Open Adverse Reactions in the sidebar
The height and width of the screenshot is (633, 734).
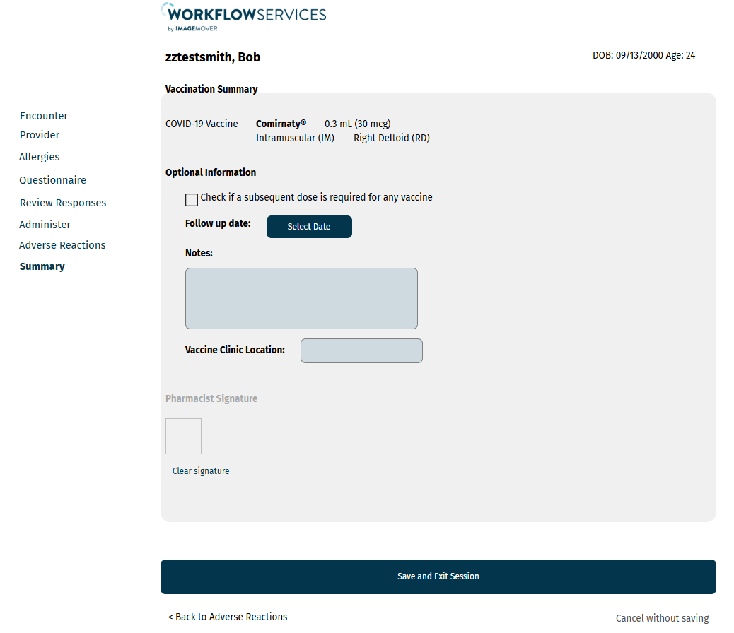tap(62, 245)
